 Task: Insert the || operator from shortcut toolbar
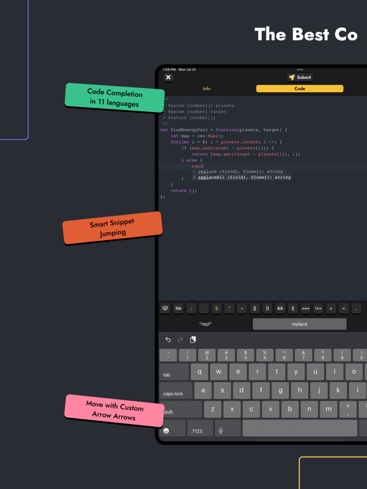point(292,308)
